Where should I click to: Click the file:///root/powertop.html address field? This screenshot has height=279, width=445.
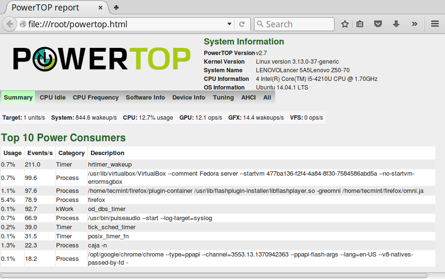[125, 24]
